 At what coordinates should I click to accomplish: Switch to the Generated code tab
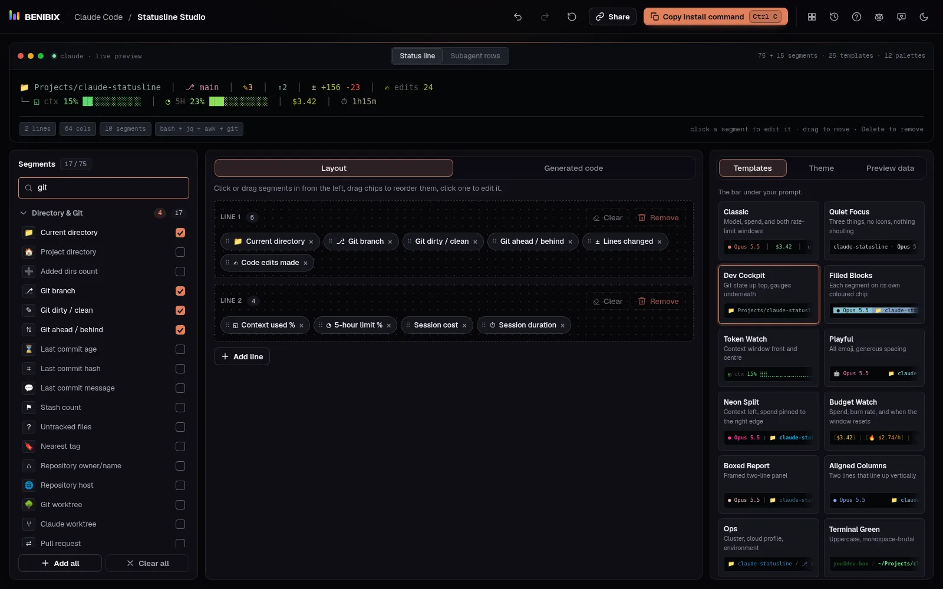(573, 168)
